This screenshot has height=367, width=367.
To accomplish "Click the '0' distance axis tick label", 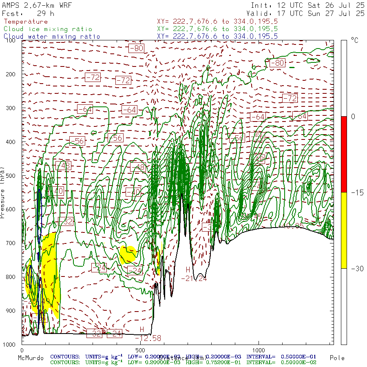I will [x=22, y=350].
